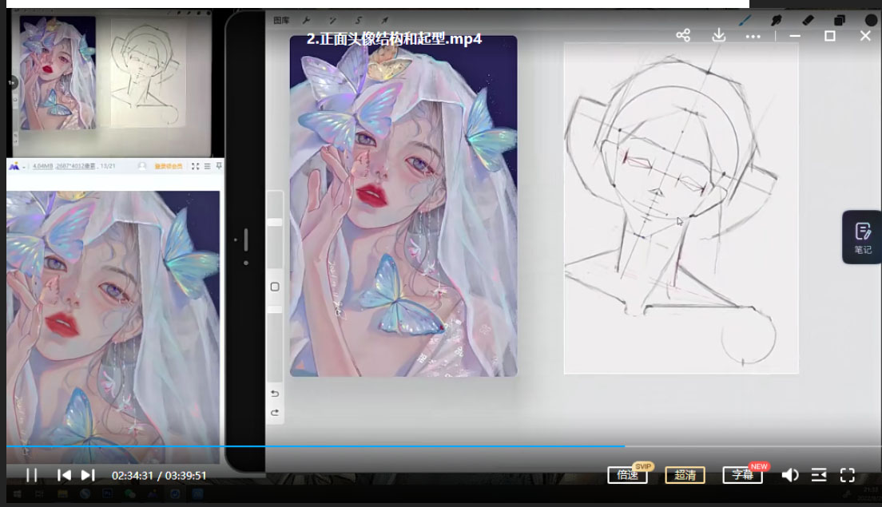Download the video using download icon
Image resolution: width=882 pixels, height=507 pixels.
[x=719, y=35]
